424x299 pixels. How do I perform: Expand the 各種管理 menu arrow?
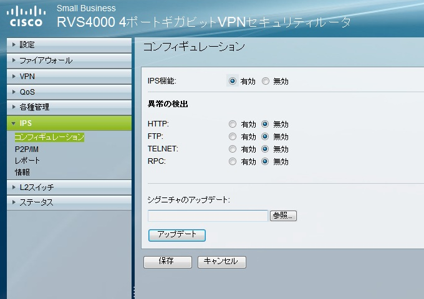14,107
